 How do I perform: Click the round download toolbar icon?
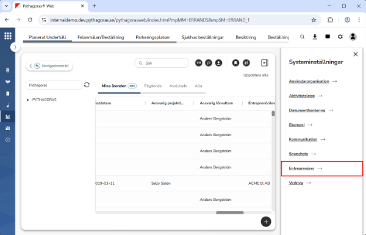pos(219,63)
